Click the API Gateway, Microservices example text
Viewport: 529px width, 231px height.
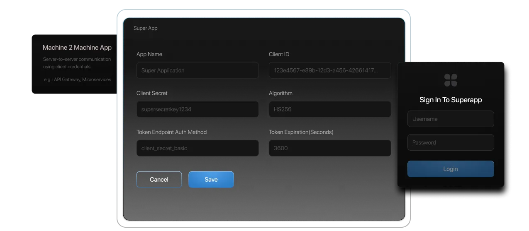[x=77, y=79]
